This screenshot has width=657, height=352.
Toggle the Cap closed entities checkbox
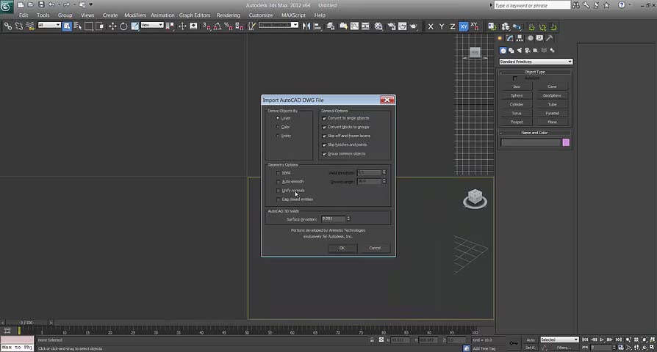(x=279, y=199)
